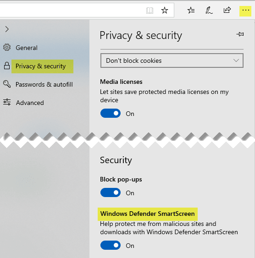This screenshot has width=255, height=258.
Task: Go to the Advanced settings section
Action: 30,103
